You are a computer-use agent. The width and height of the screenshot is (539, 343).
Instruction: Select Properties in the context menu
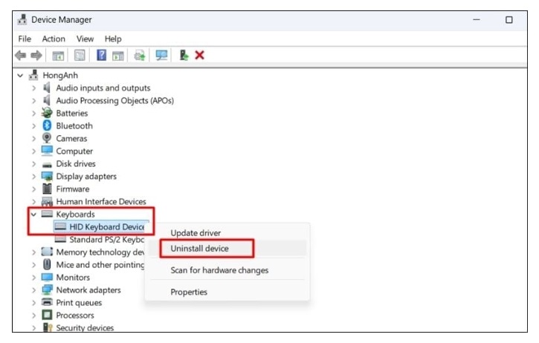[189, 292]
